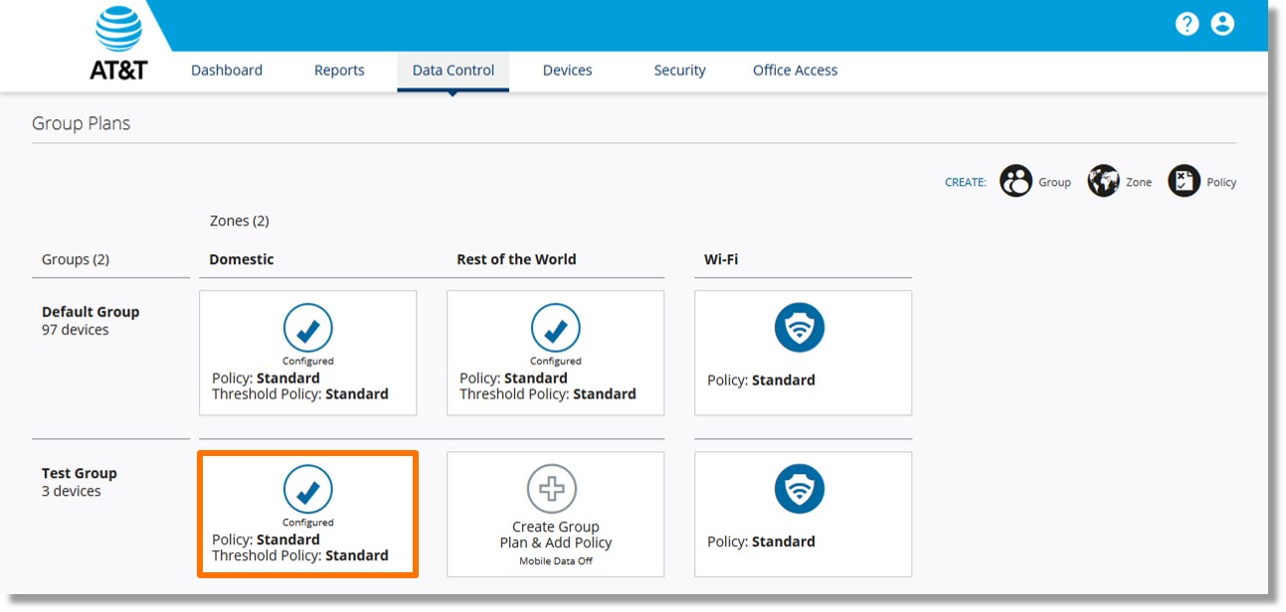Open the help question mark icon
The width and height of the screenshot is (1286, 612).
pyautogui.click(x=1187, y=24)
